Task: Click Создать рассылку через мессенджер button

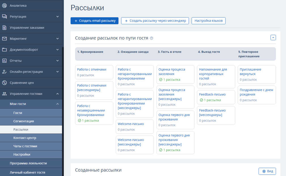Action: (155, 21)
